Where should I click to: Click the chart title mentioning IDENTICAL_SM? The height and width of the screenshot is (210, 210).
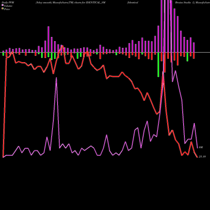[x=71, y=3]
